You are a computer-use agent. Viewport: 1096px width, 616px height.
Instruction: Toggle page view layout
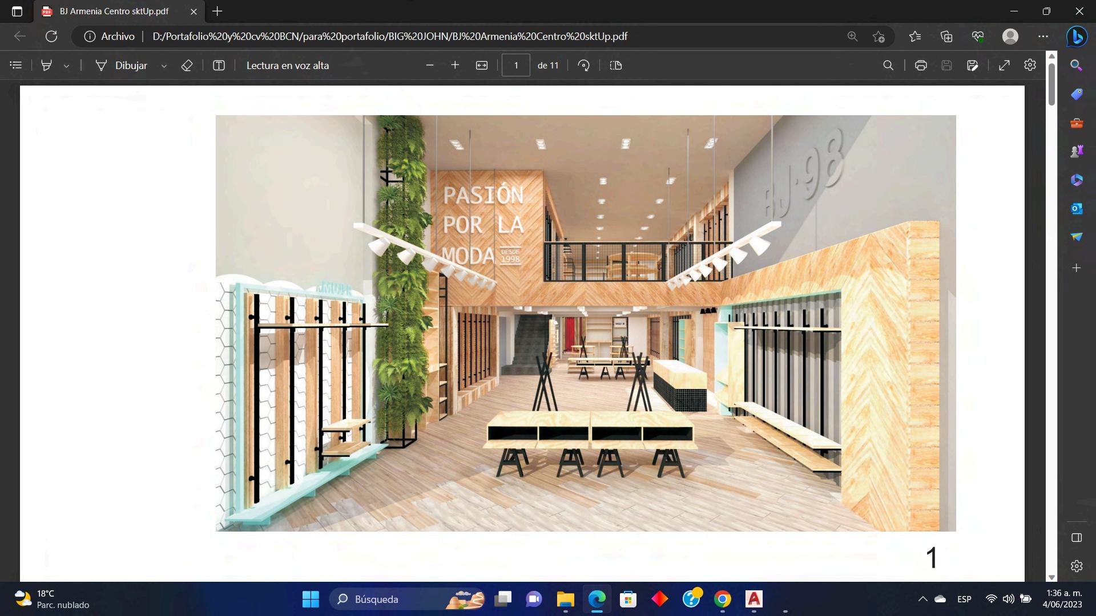tap(615, 66)
